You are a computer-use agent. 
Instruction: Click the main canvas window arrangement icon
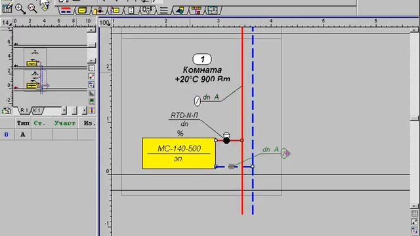[414, 231]
